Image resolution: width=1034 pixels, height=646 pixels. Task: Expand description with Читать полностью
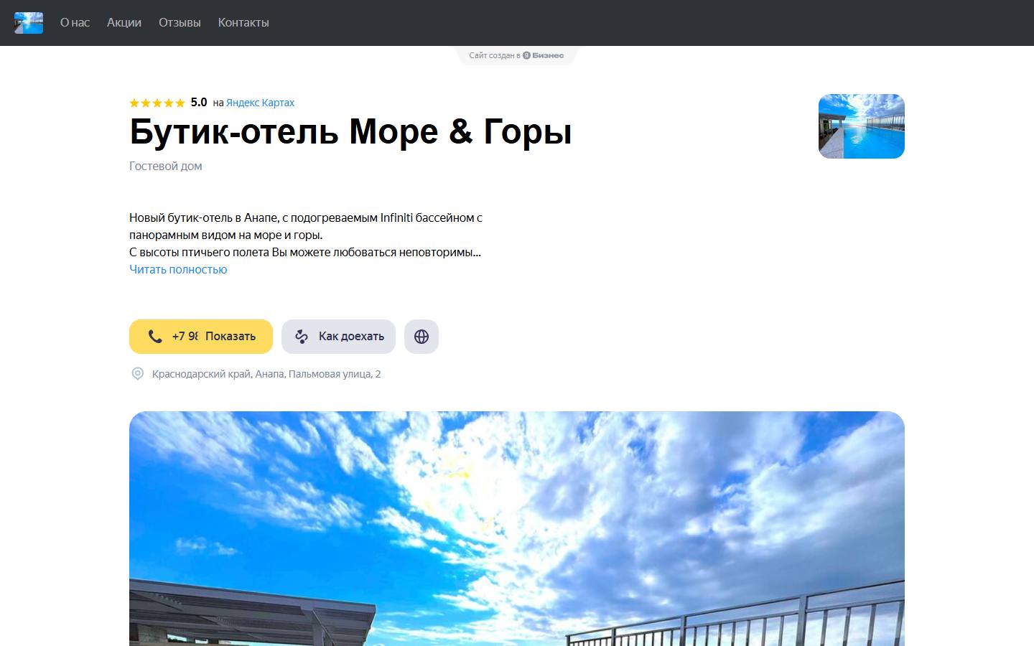point(178,269)
